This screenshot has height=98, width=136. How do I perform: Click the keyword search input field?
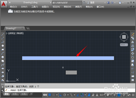click(x=67, y=3)
